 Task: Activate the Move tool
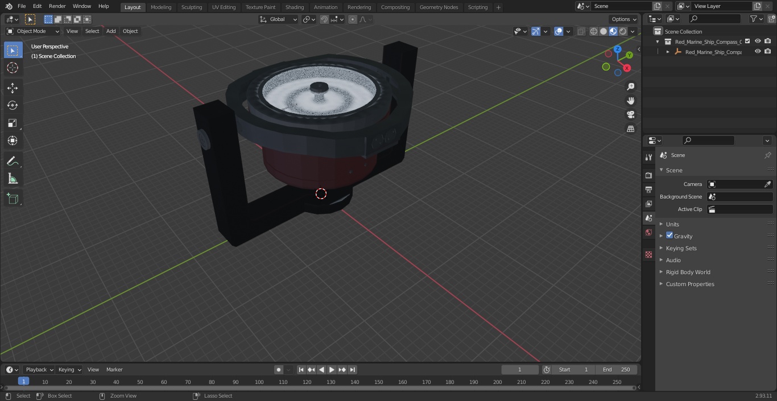click(x=13, y=88)
